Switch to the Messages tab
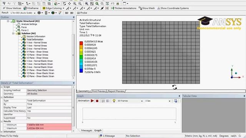Screen dimensions: 246x138 [x=86, y=130]
